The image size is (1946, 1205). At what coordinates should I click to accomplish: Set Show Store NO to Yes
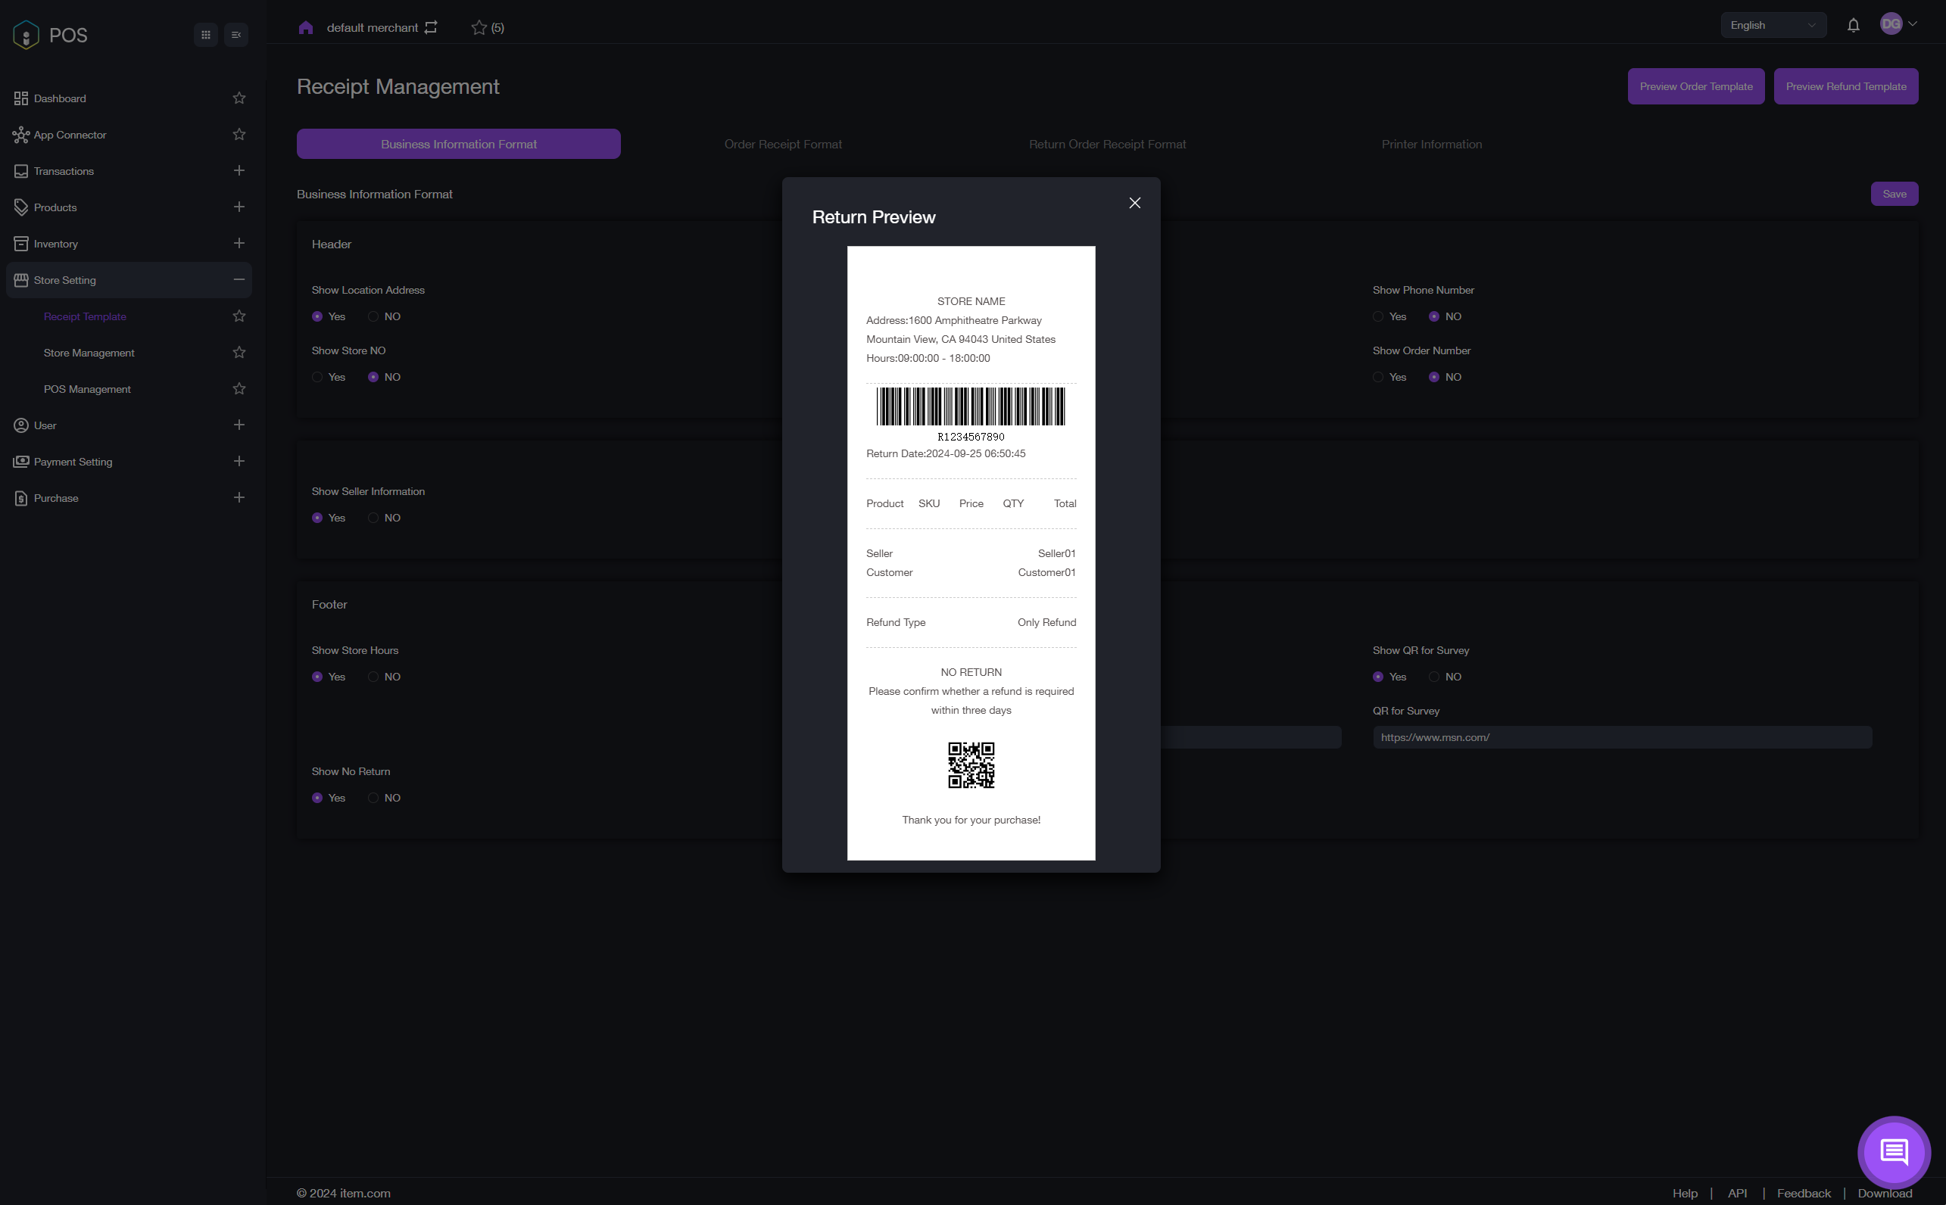coord(317,377)
